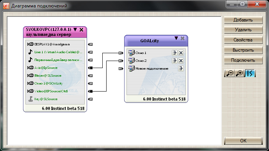Collapse the SVOLKOVPC server node with triangle
Viewport: 269px width, 151px height.
(75, 29)
